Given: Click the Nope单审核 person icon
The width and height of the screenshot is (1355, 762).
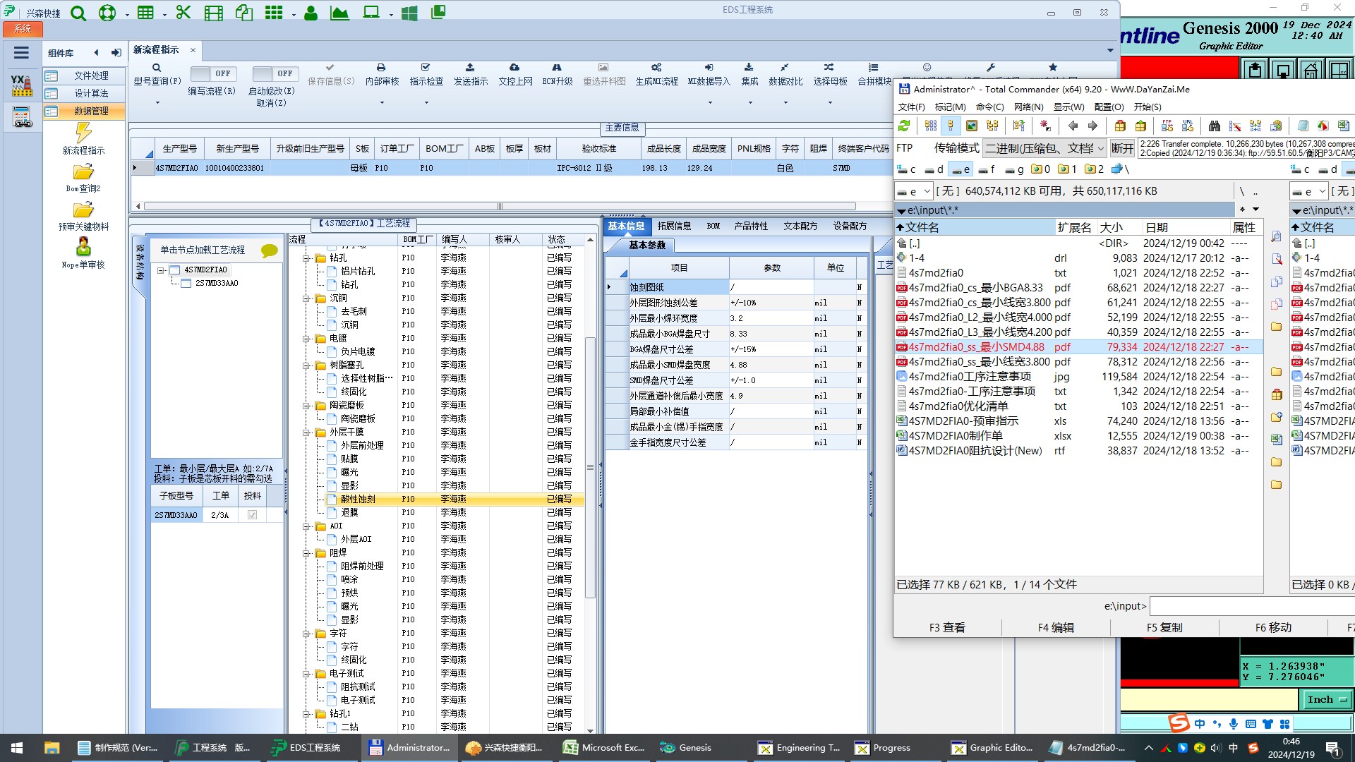Looking at the screenshot, I should pos(83,247).
